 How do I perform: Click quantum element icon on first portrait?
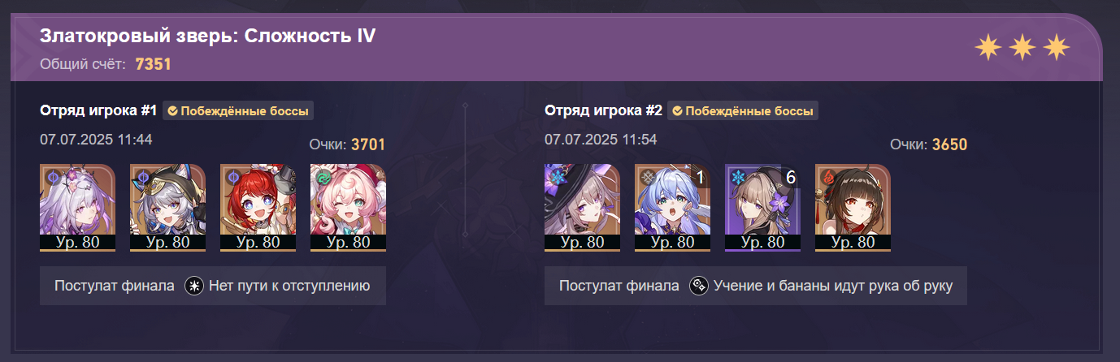[50, 175]
